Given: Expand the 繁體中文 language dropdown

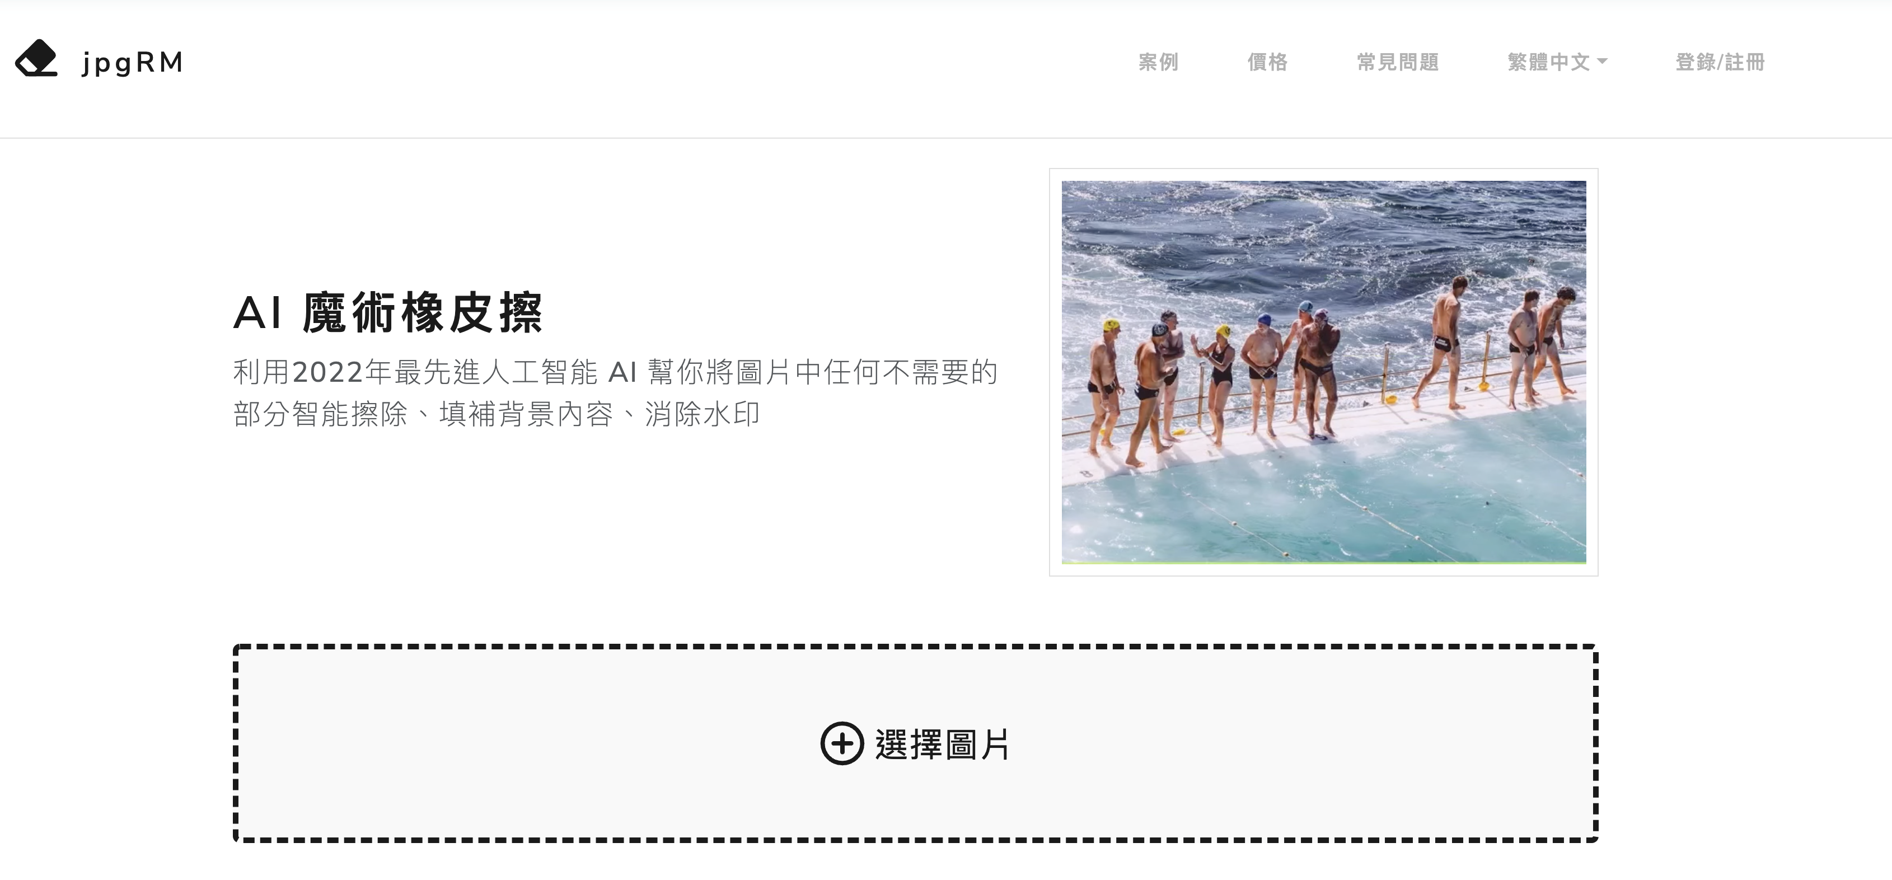Looking at the screenshot, I should (1557, 62).
